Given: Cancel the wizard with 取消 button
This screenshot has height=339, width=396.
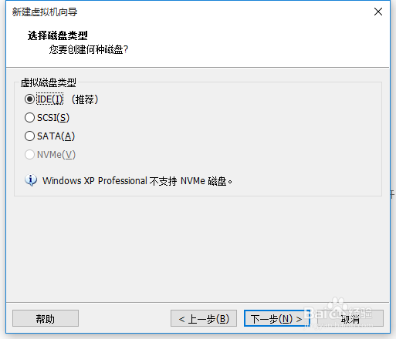Looking at the screenshot, I should coord(350,318).
